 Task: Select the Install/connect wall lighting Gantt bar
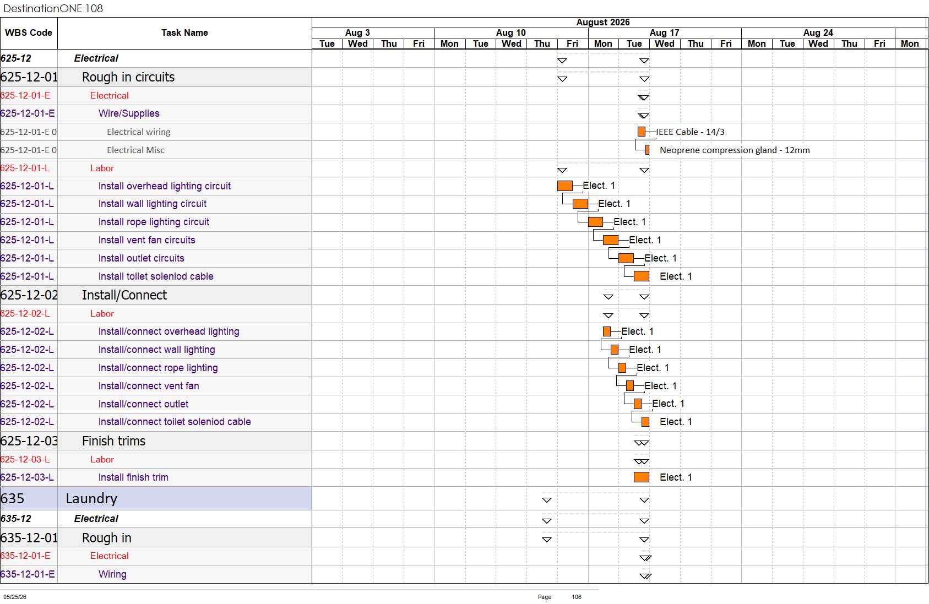(x=615, y=350)
